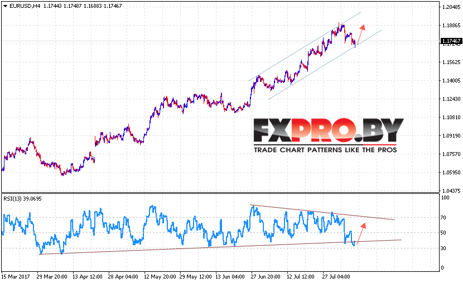Viewport: 463px width, 283px height.
Task: Click the 13 Jun 04:00 time label
Action: point(230,277)
